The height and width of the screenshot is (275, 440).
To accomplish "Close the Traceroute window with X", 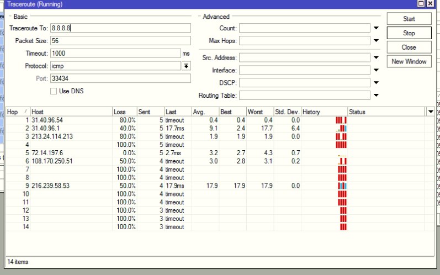I will 430,4.
